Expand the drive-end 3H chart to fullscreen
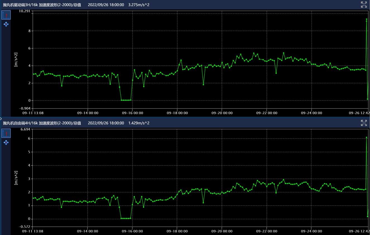This screenshot has height=235, width=370. click(x=364, y=4)
